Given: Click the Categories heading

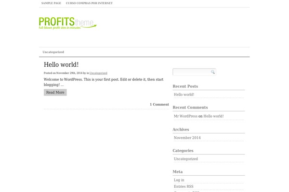Looking at the screenshot, I should point(183,150).
